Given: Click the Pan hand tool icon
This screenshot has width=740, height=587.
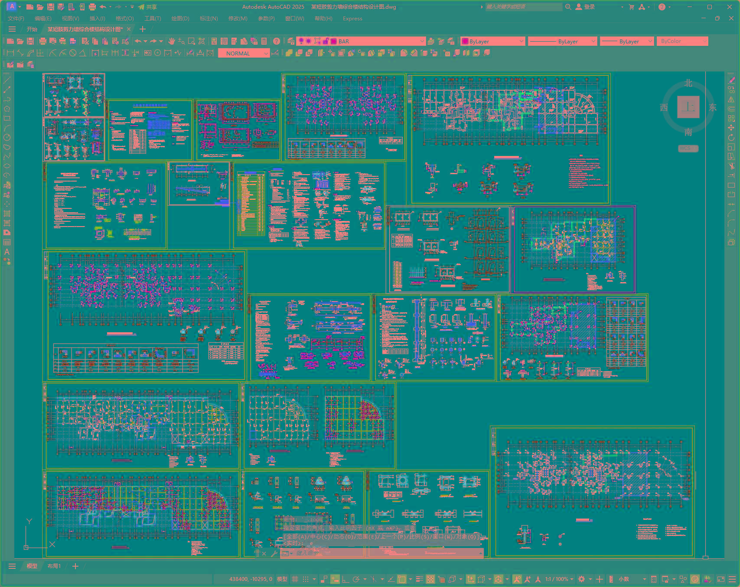Looking at the screenshot, I should tap(172, 41).
